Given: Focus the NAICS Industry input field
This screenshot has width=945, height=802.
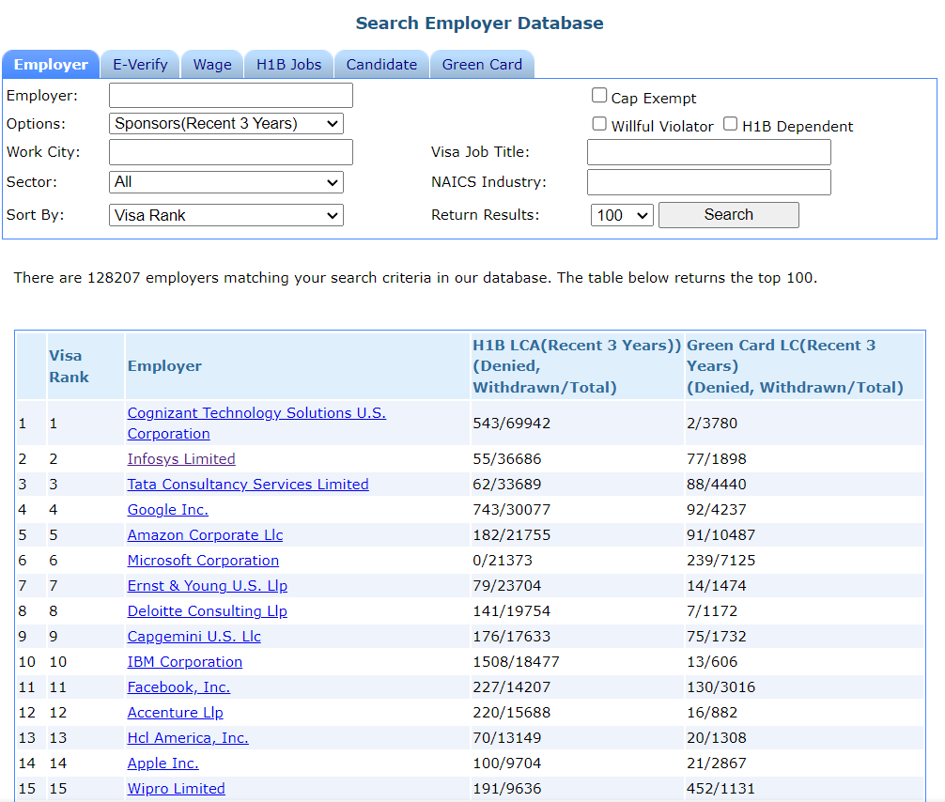Looking at the screenshot, I should 708,182.
